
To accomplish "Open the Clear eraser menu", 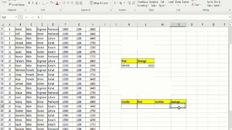I will 196,5.
